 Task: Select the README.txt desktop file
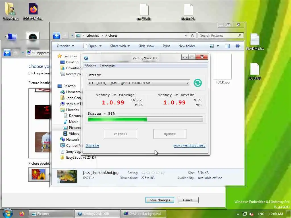[x=255, y=42]
